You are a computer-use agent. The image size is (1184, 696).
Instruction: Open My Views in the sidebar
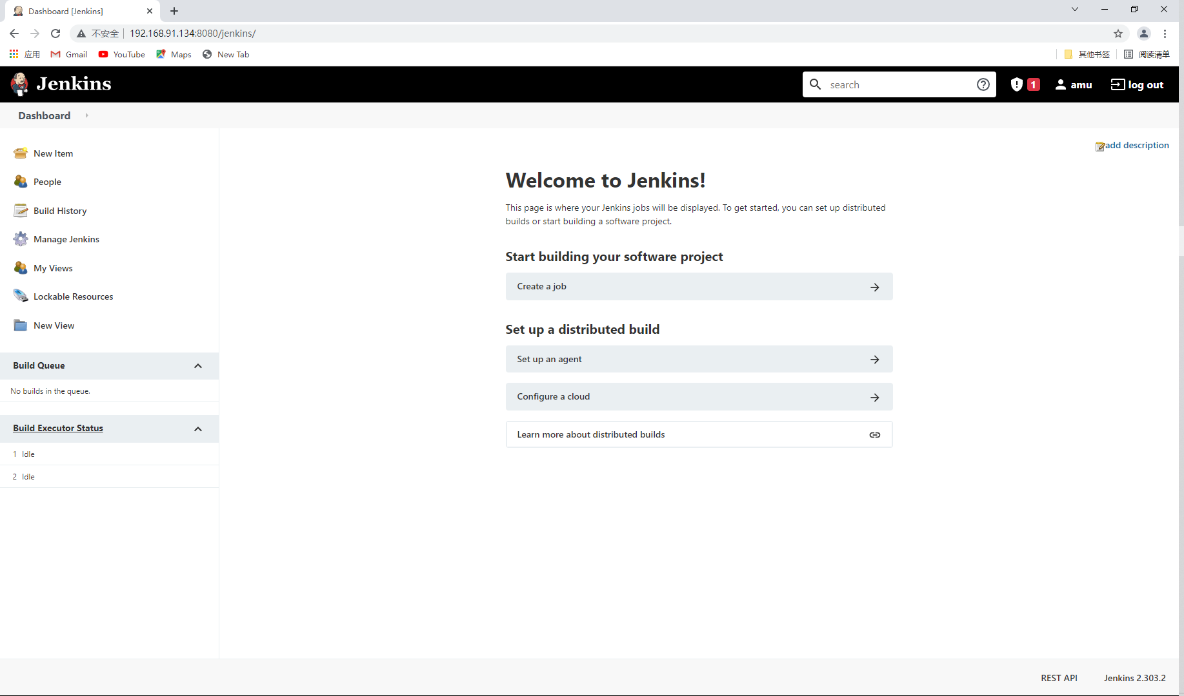(53, 268)
